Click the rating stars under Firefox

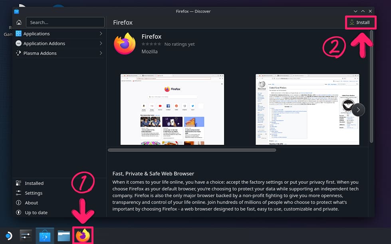pyautogui.click(x=151, y=44)
